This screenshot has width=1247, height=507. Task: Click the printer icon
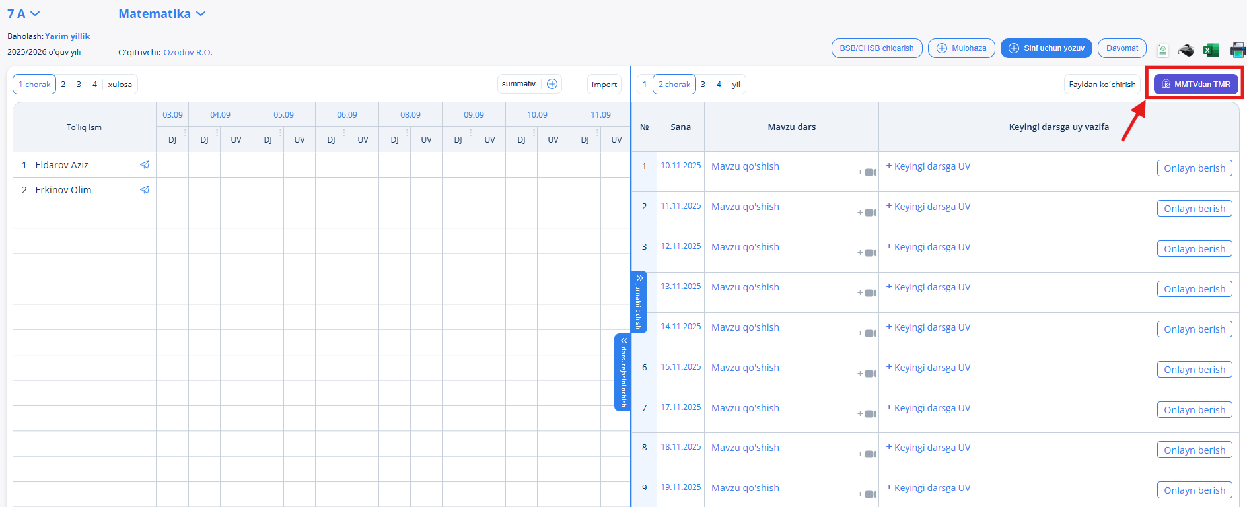pos(1237,50)
